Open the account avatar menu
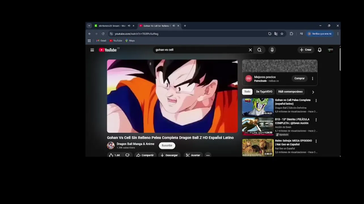This screenshot has height=204, width=364. [x=331, y=50]
